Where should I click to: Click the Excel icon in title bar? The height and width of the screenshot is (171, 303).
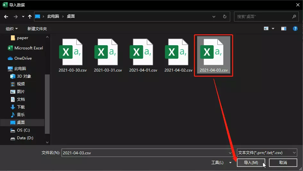point(5,5)
